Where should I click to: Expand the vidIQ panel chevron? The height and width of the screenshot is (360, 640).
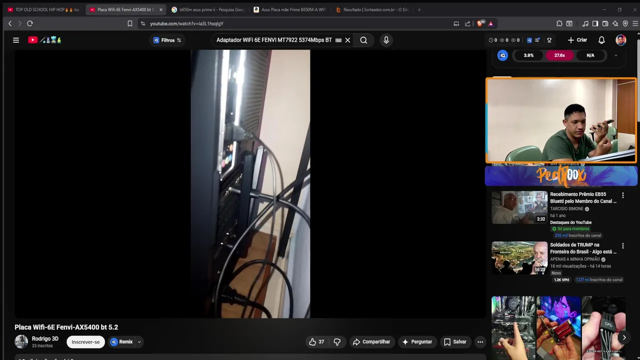(x=615, y=55)
